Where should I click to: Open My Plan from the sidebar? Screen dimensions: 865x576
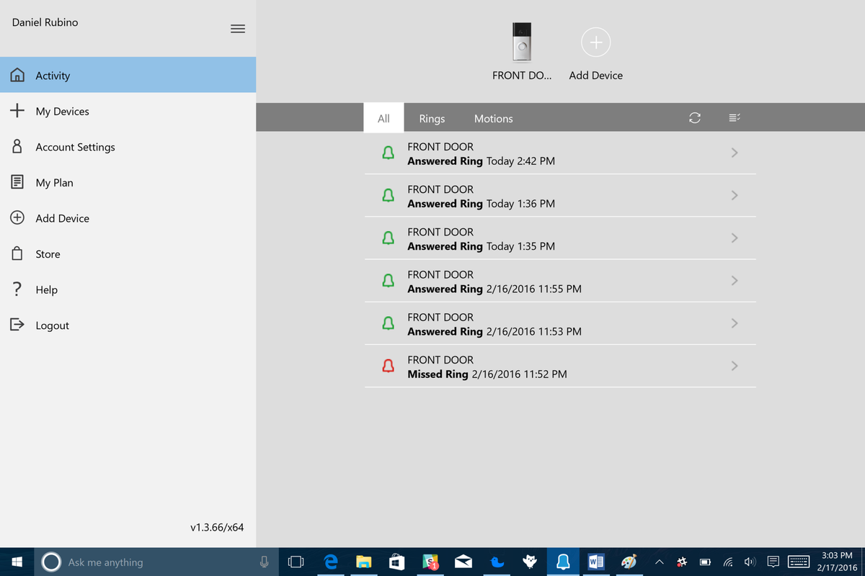[54, 182]
